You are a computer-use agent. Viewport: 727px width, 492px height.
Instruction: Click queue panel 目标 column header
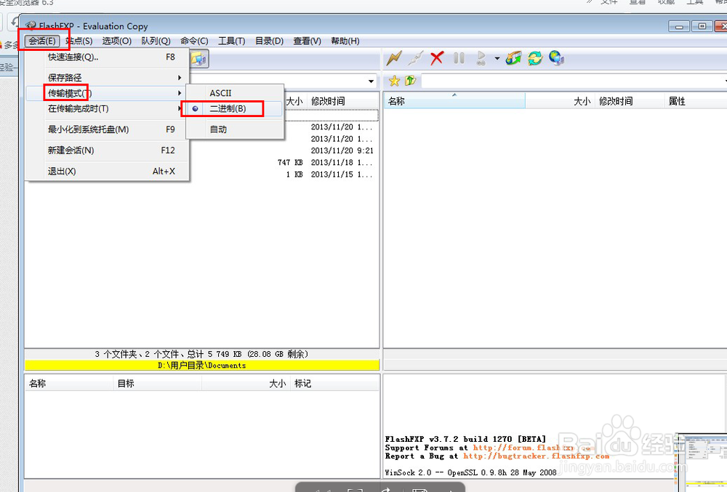(158, 384)
